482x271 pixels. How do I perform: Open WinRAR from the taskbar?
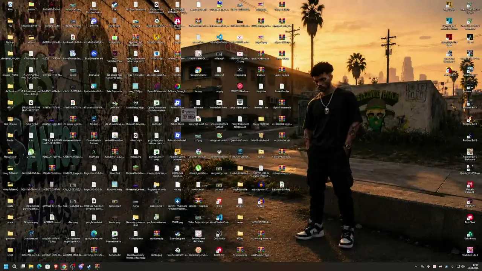[97, 266]
